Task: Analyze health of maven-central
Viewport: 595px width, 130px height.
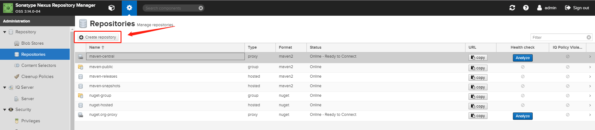Action: click(522, 58)
